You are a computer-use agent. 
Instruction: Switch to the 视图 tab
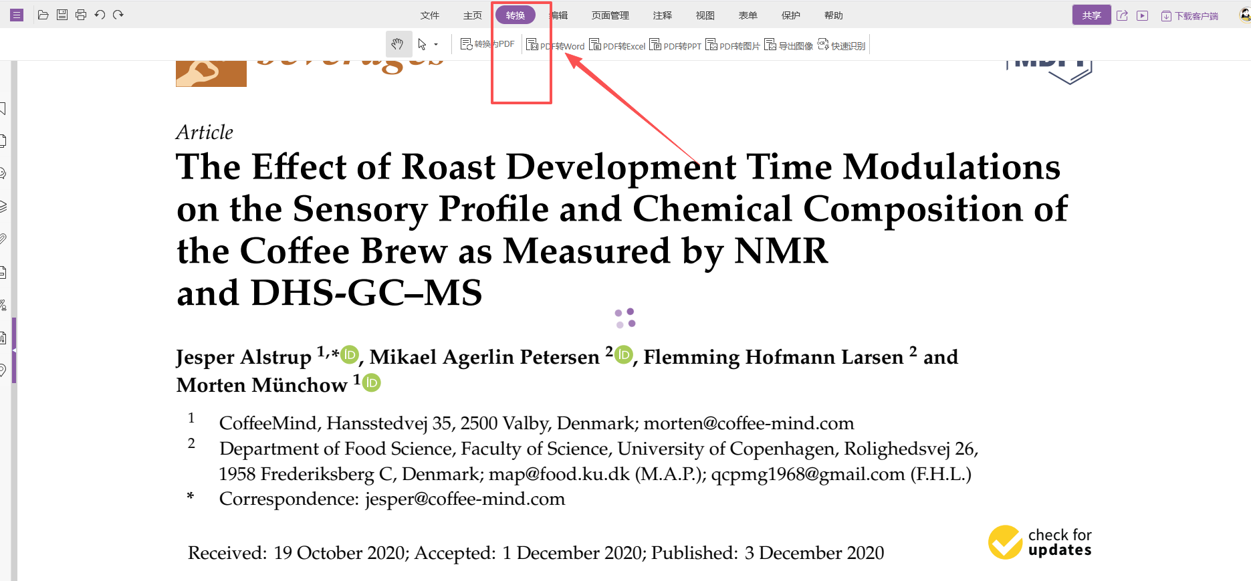pos(705,15)
